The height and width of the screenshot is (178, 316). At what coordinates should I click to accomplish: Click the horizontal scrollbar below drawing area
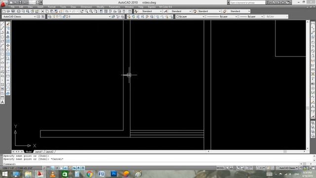coord(256,151)
